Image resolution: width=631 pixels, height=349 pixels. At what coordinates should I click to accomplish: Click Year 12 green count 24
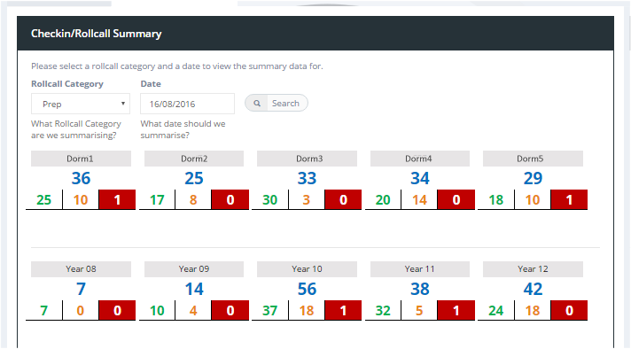495,310
